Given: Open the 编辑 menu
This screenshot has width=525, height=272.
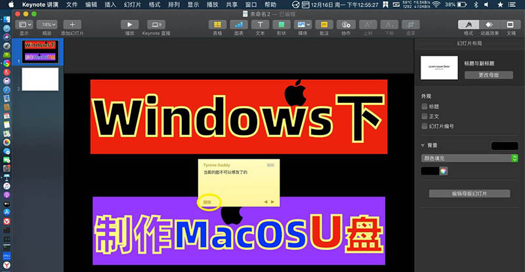Looking at the screenshot, I should 91,5.
